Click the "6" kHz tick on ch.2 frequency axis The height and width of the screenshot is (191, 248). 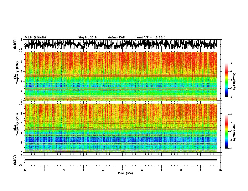[22, 123]
